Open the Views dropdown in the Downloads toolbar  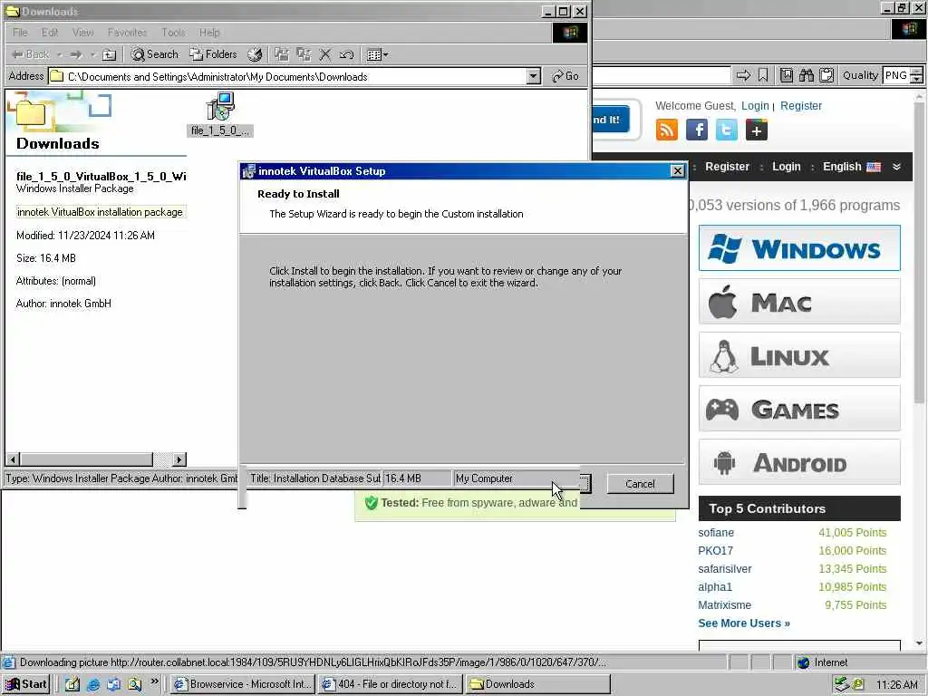[x=377, y=54]
